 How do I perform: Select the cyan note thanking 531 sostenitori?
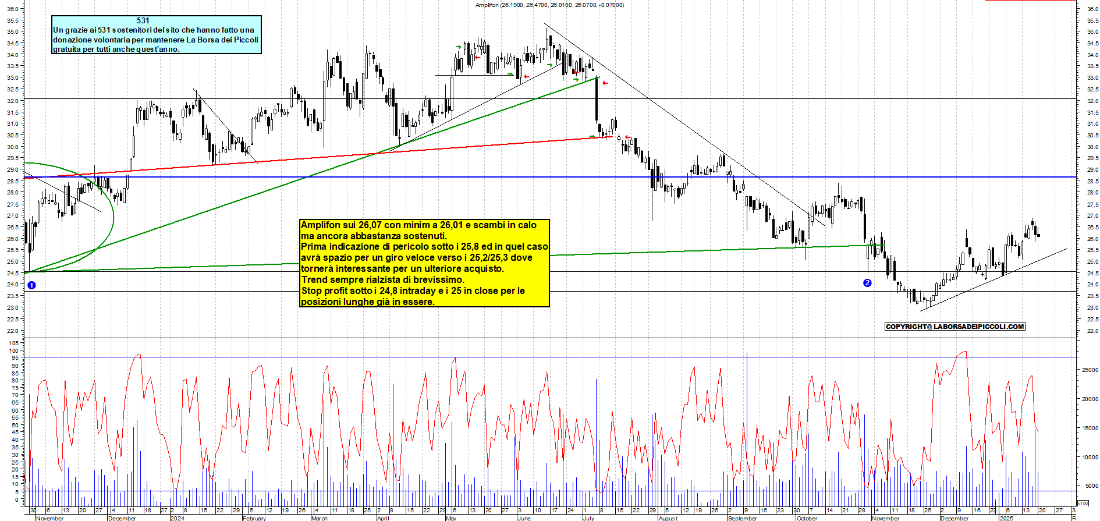(157, 35)
